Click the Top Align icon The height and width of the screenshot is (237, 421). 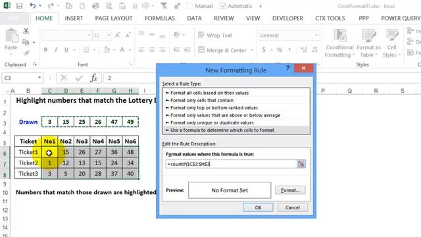[141, 34]
